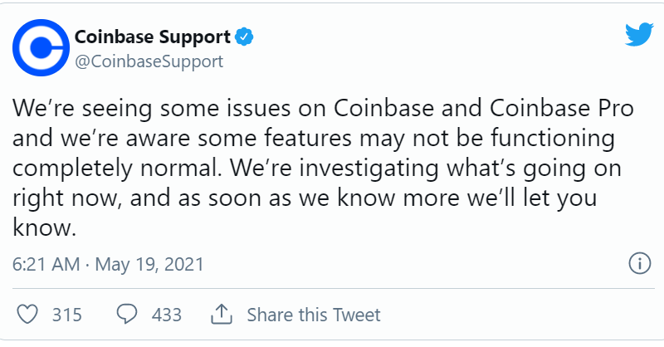Open the 6:21 AM timestamp
The width and height of the screenshot is (664, 347).
pos(46,264)
